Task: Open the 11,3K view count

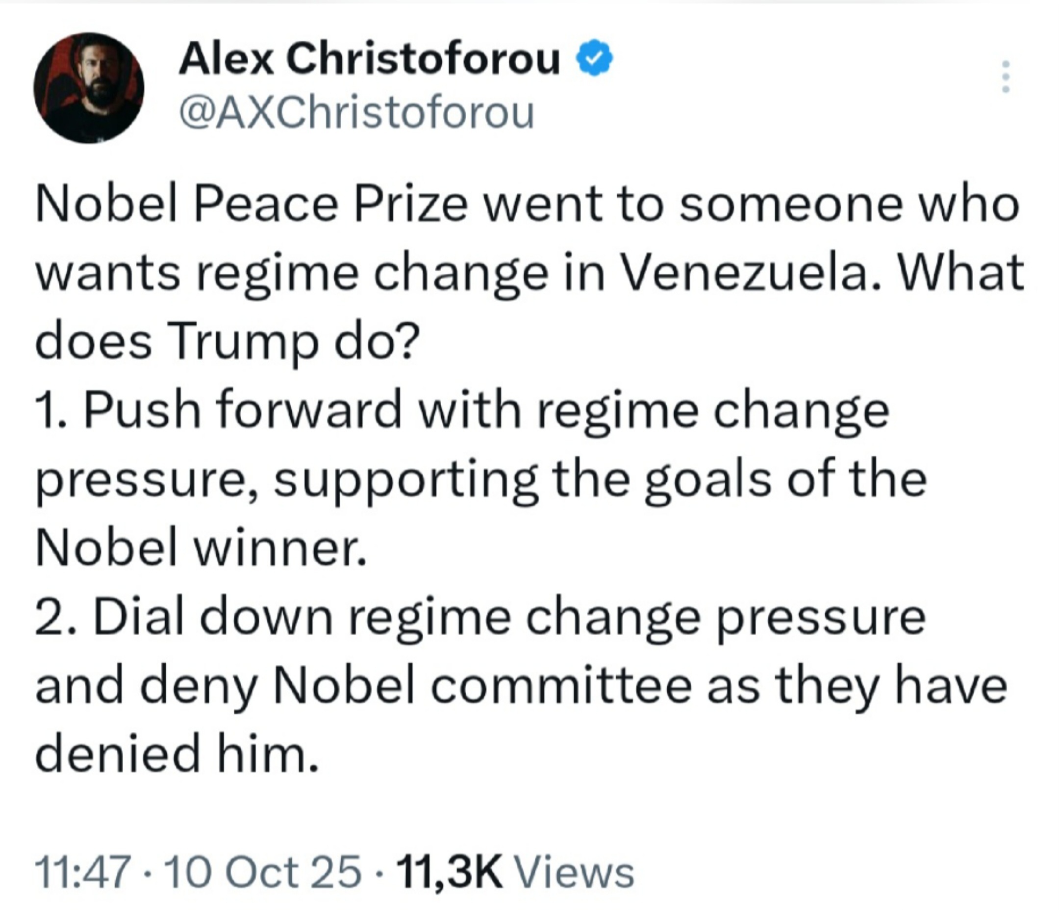Action: coord(451,872)
